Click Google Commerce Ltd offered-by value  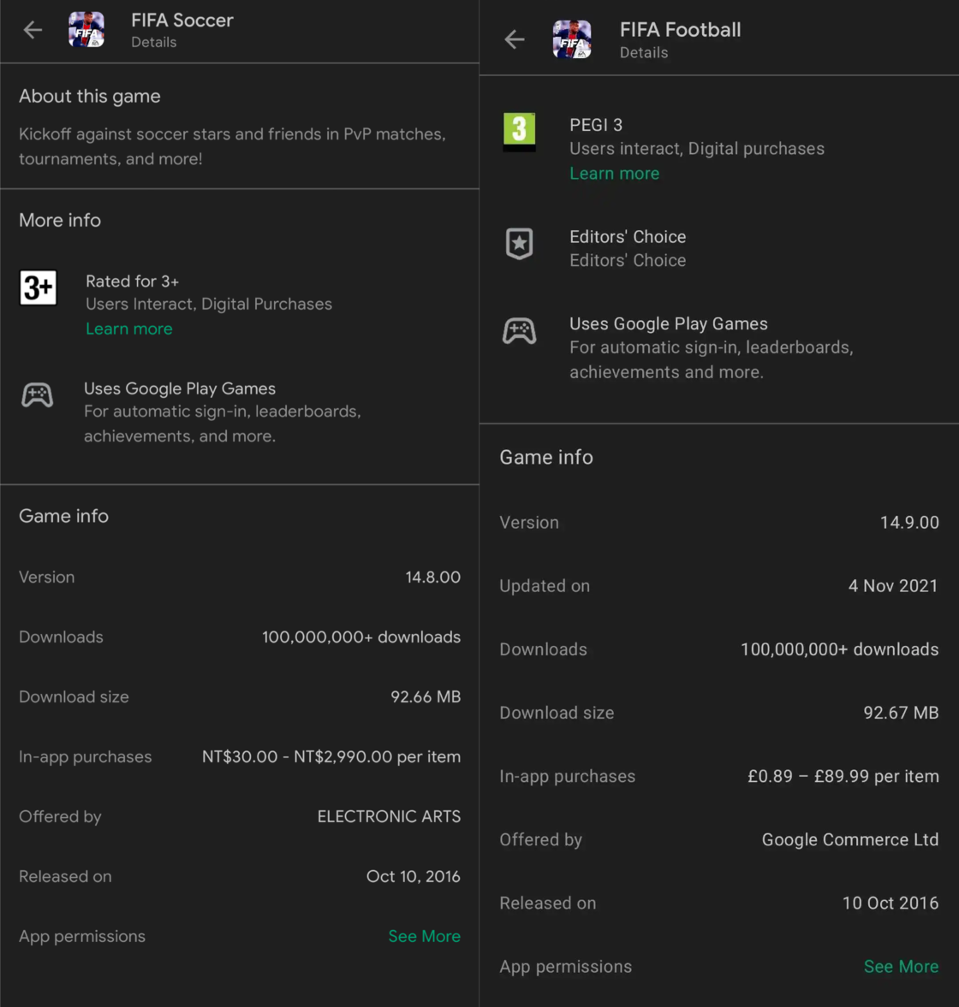click(x=849, y=839)
